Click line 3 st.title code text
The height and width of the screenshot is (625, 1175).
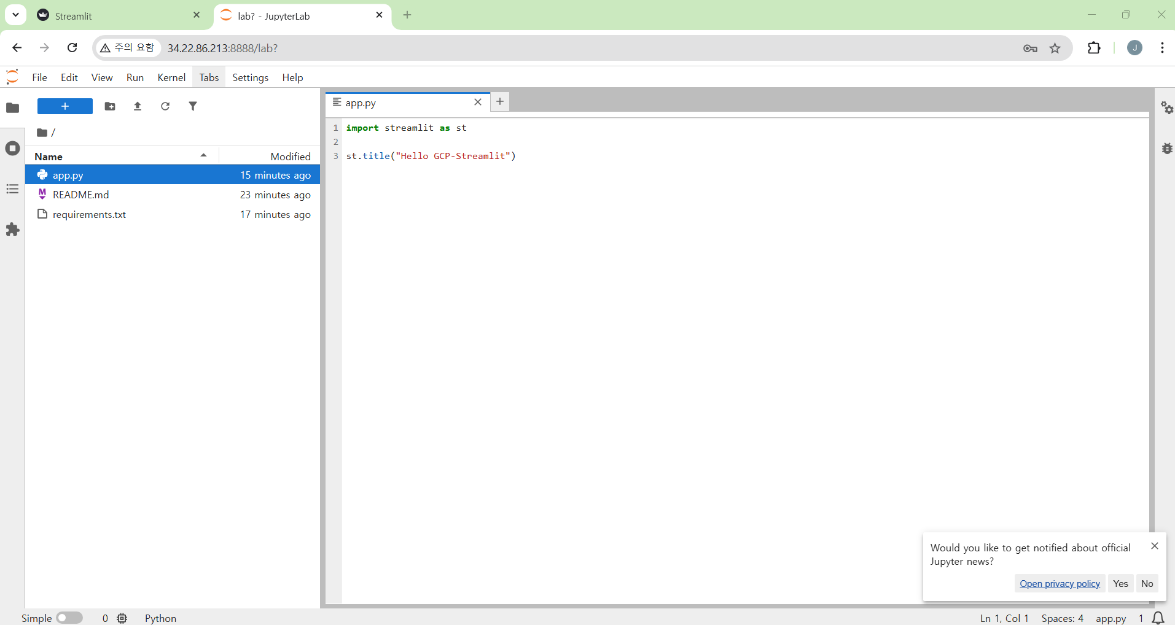click(431, 156)
